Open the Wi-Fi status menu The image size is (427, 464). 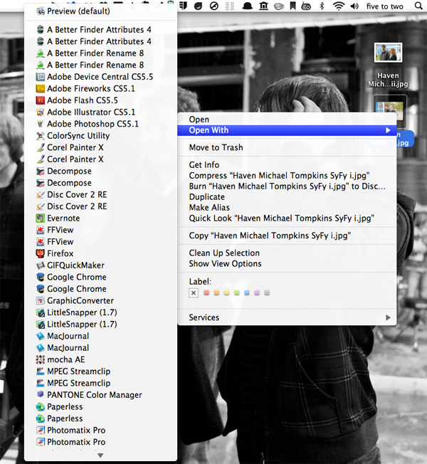coord(339,6)
